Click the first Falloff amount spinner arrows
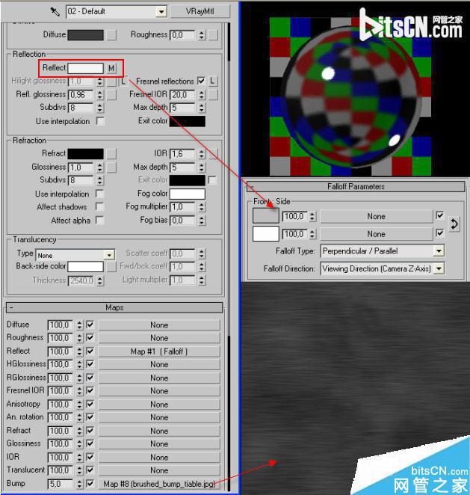470x495 pixels. click(x=312, y=217)
